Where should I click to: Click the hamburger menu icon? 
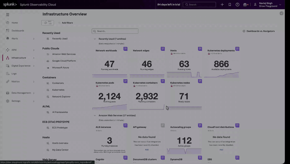point(7,15)
